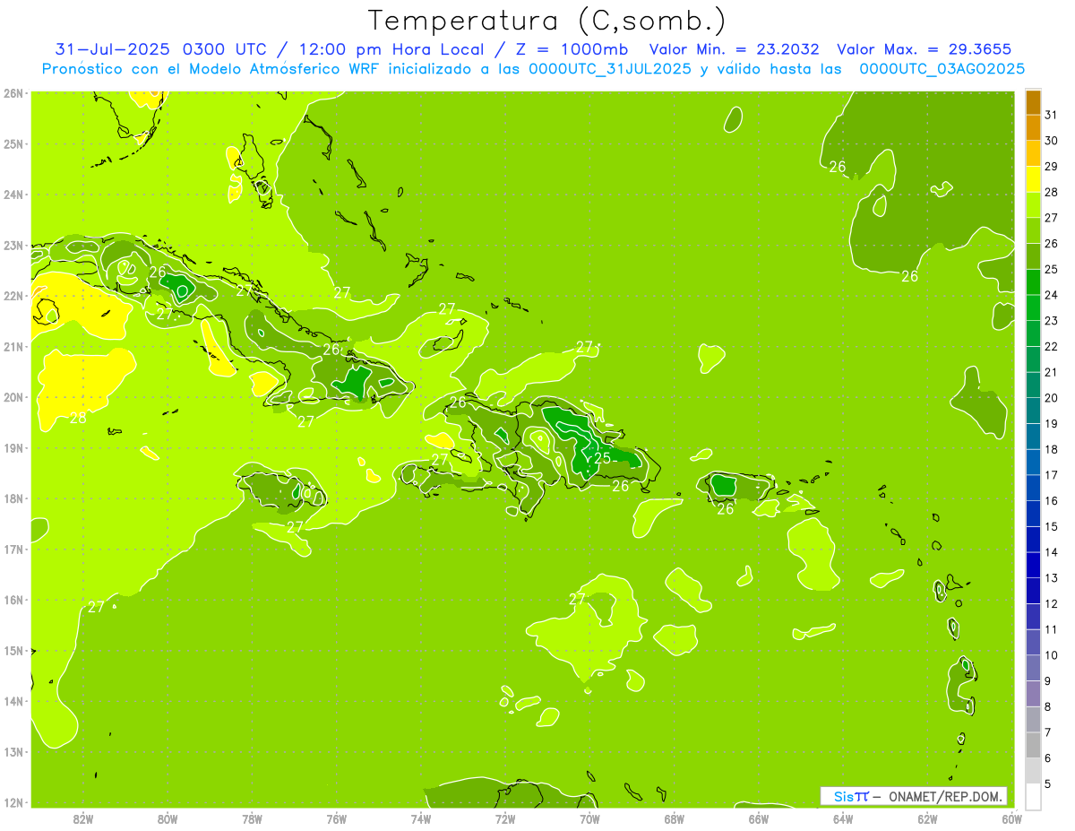Click the 28 contour label over western Caribbean

pos(78,418)
